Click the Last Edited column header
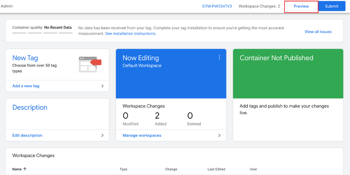Screen dimensions: 350x175 pyautogui.click(x=216, y=169)
